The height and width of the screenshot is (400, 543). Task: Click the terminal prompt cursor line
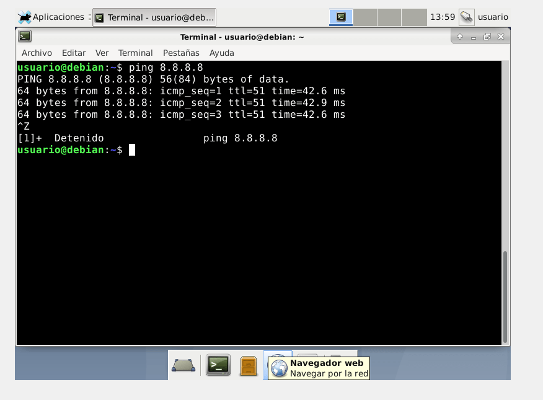(131, 150)
